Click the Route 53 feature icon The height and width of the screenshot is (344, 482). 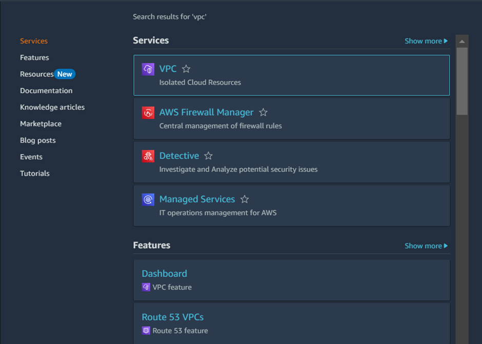coord(146,331)
